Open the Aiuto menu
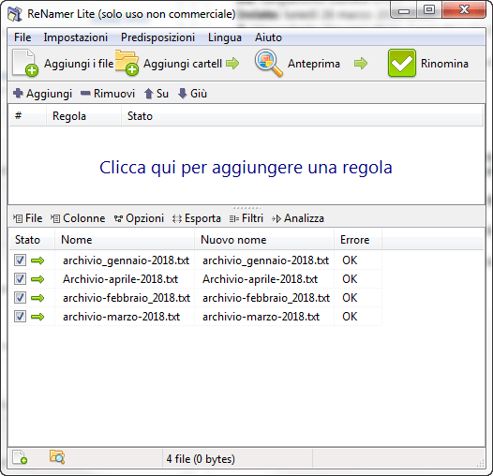Screen dimensions: 493x476 [268, 37]
